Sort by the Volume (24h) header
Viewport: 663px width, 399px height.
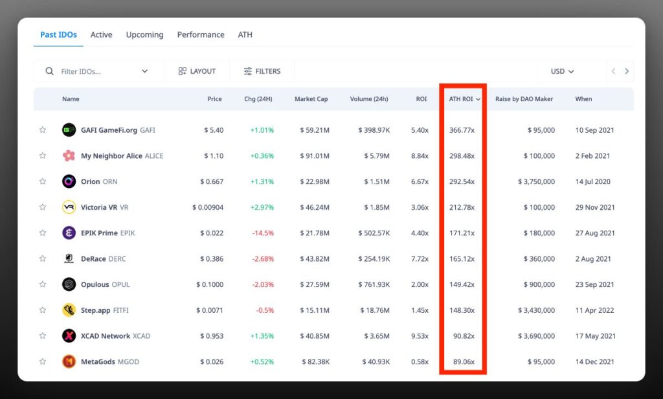tap(369, 99)
